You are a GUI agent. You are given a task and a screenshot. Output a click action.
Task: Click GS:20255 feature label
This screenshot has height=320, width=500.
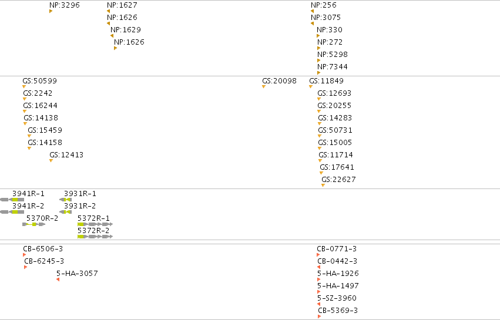pos(334,106)
